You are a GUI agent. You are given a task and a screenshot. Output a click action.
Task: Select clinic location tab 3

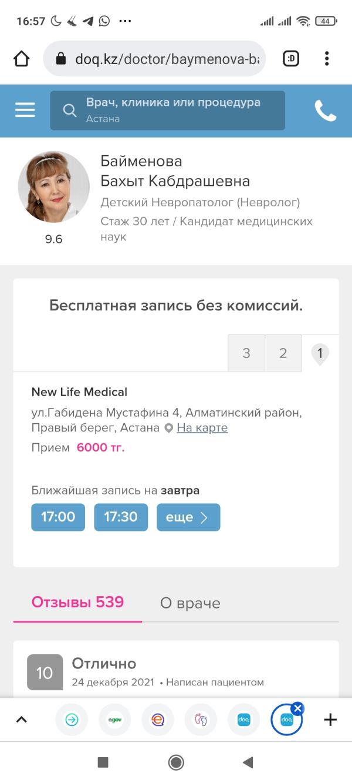(246, 353)
